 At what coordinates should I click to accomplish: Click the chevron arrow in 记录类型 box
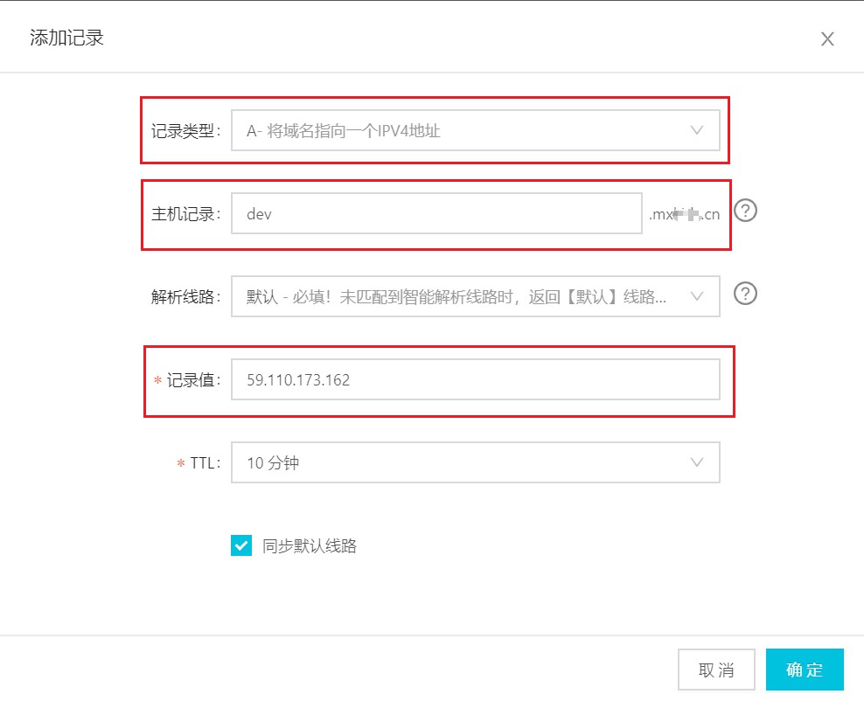point(697,130)
